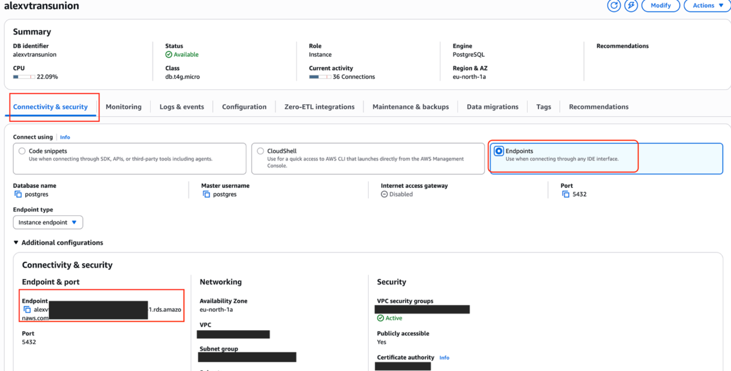
Task: Click the Availability Zone eu-north-1a value
Action: pyautogui.click(x=216, y=309)
